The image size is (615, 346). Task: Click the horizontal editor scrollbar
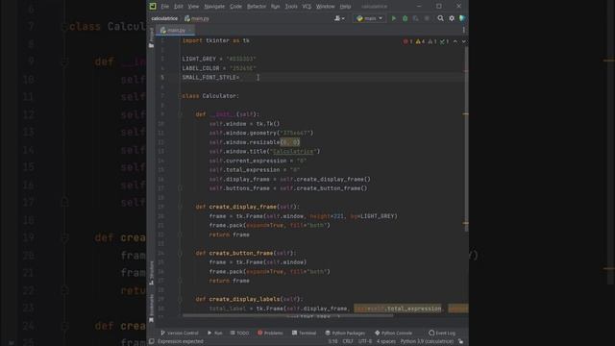point(287,315)
